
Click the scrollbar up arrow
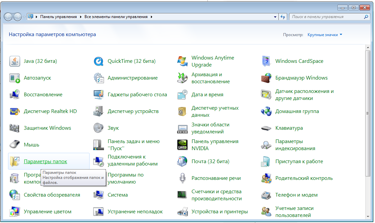coord(368,47)
